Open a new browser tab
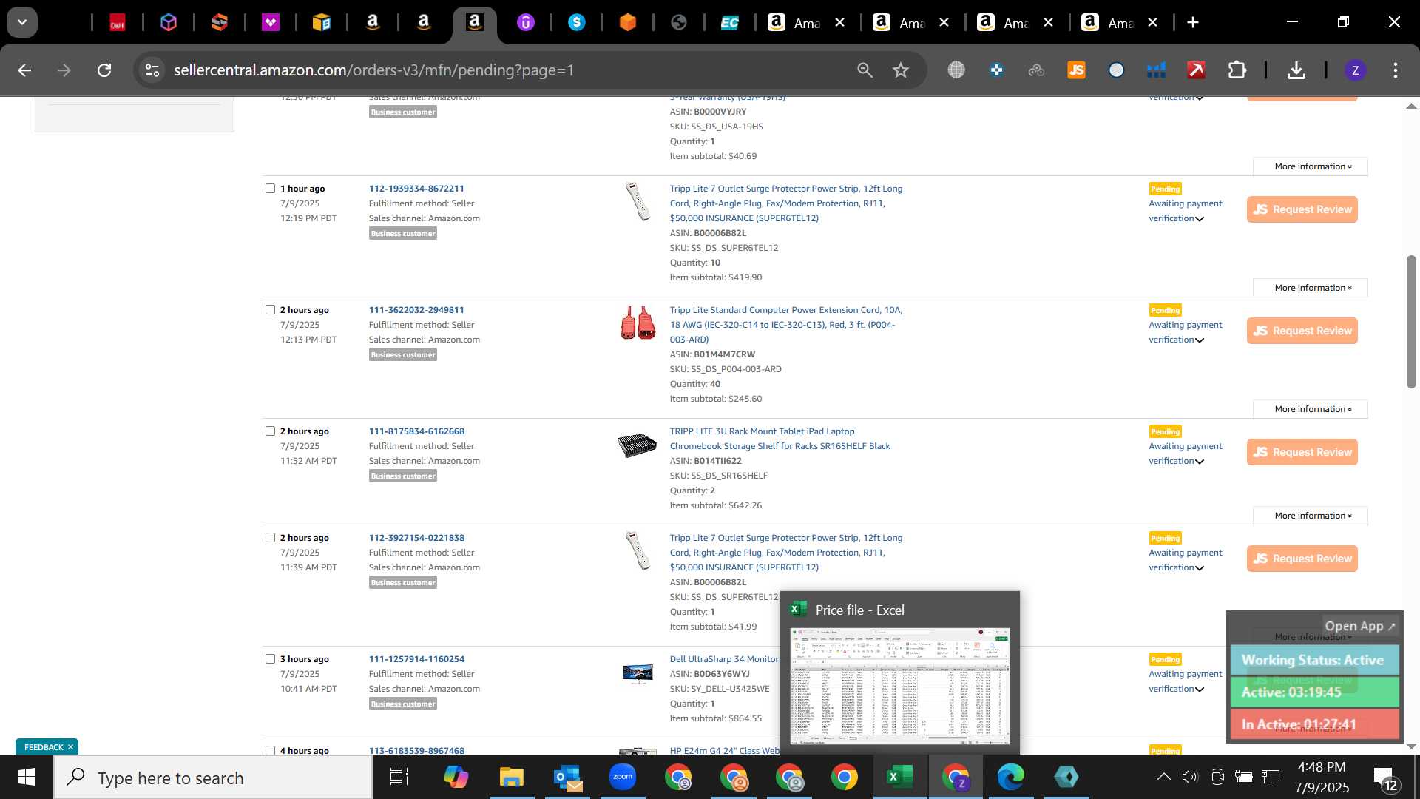1420x799 pixels. point(1192,23)
